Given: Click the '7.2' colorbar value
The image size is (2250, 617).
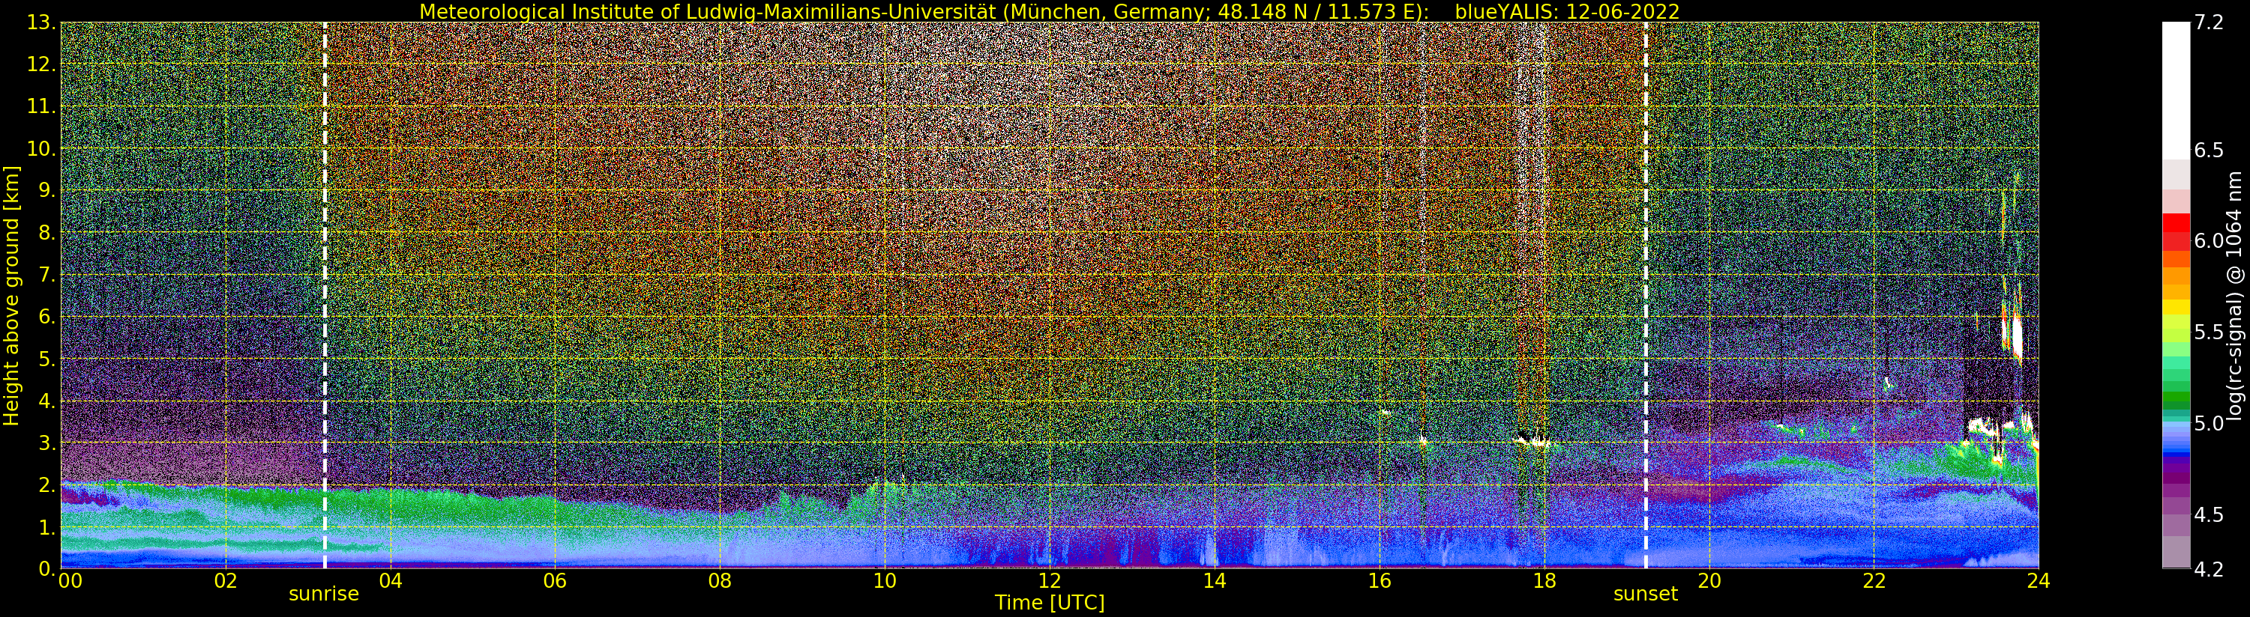Looking at the screenshot, I should coord(2208,22).
